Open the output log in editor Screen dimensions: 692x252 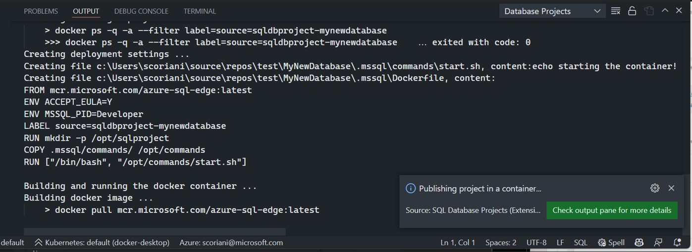649,11
